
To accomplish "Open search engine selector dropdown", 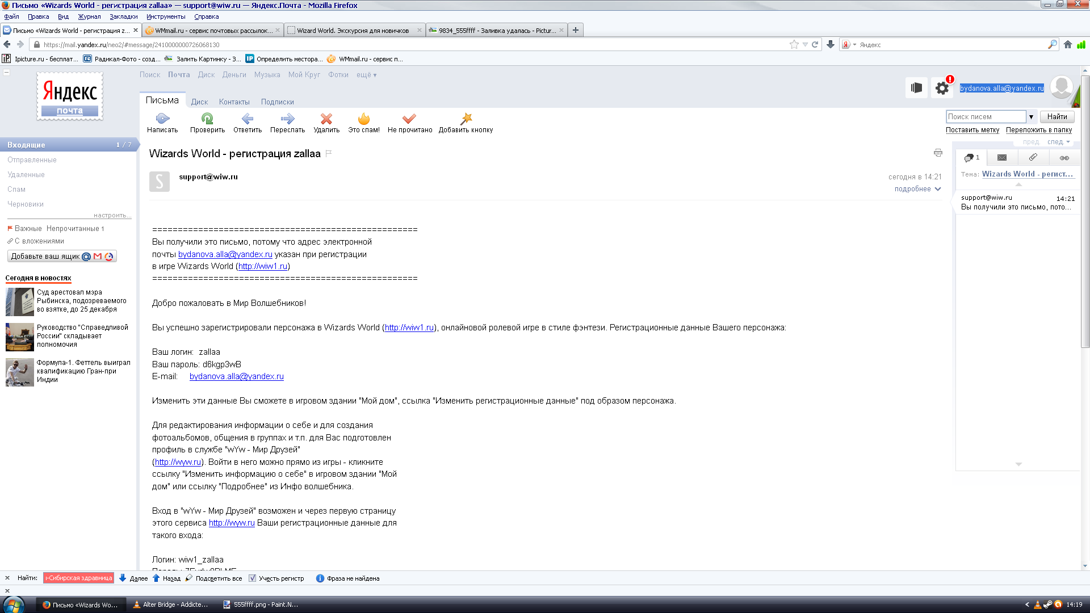I will tap(849, 44).
